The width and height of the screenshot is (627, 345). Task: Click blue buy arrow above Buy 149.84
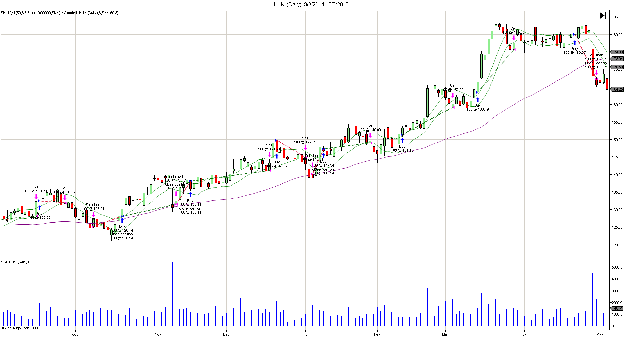277,156
